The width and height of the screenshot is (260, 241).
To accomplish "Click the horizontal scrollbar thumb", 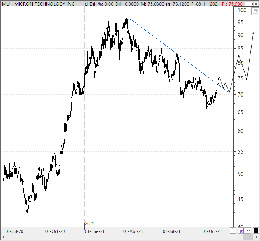I will point(248,237).
